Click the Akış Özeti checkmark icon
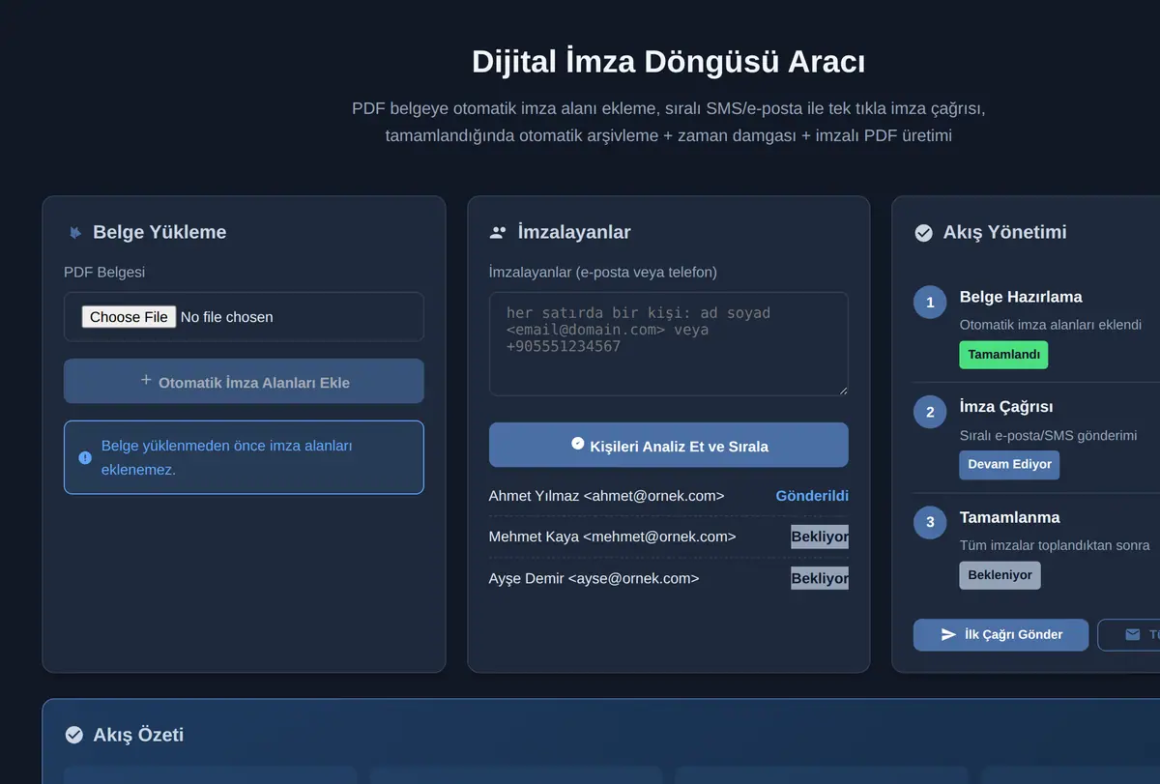This screenshot has height=784, width=1160. (73, 735)
